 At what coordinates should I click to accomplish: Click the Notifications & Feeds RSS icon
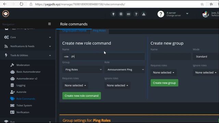(6, 46)
